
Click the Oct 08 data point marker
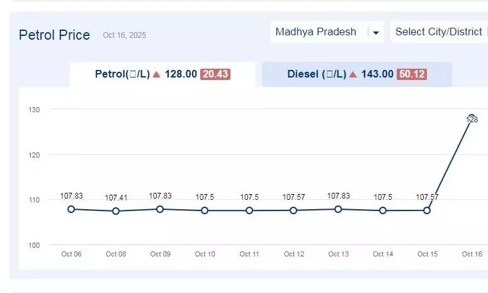click(x=116, y=211)
